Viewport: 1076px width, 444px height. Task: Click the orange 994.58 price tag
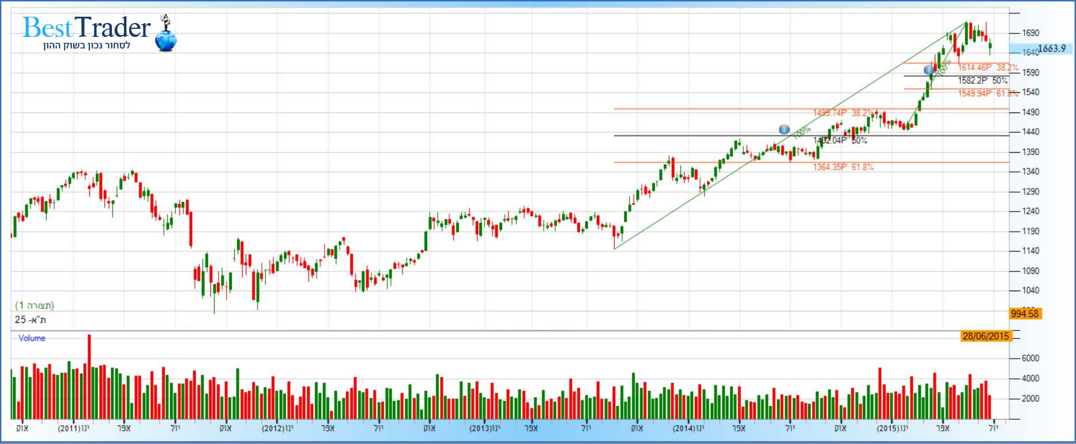(1024, 314)
